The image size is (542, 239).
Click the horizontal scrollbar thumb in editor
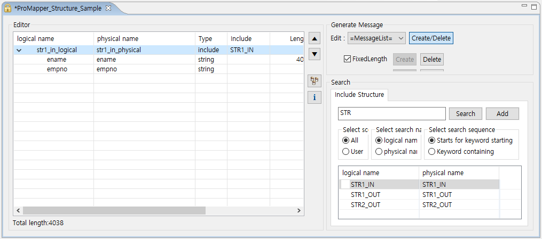(114, 210)
